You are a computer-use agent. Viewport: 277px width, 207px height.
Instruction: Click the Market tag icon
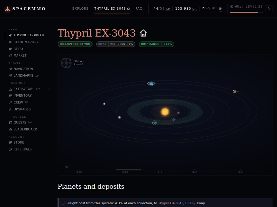tap(11, 56)
